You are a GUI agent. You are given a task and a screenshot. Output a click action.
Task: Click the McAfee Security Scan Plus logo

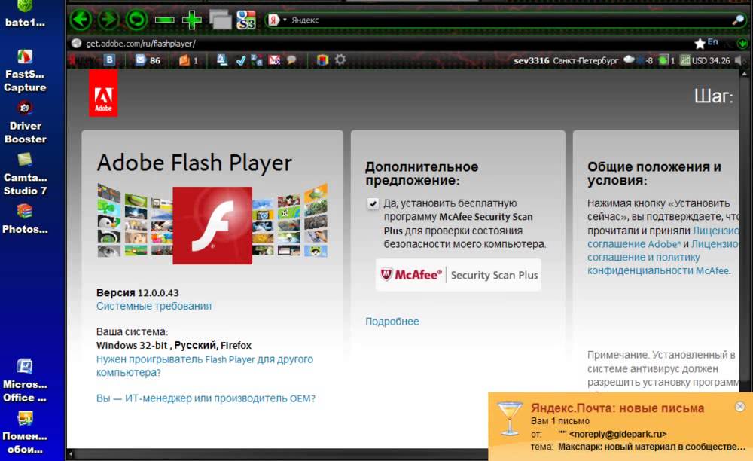coord(458,275)
